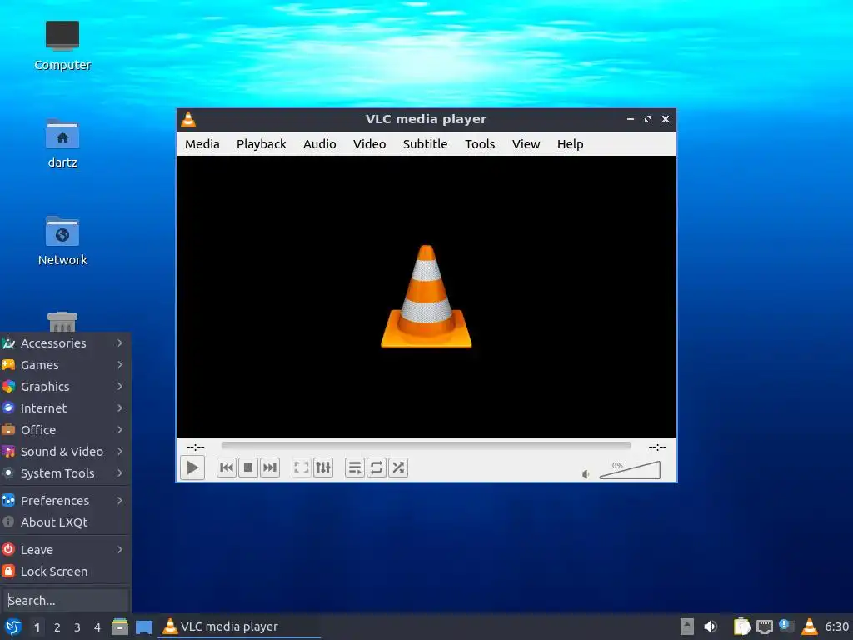Click VLC media player taskbar entry
Screen dimensions: 853x640
(239, 627)
